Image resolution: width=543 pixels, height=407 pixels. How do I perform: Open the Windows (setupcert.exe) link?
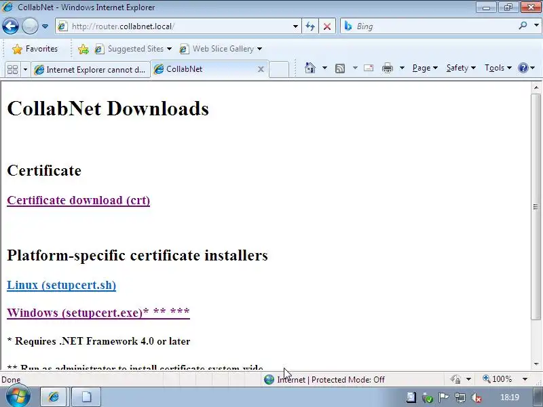pos(98,313)
